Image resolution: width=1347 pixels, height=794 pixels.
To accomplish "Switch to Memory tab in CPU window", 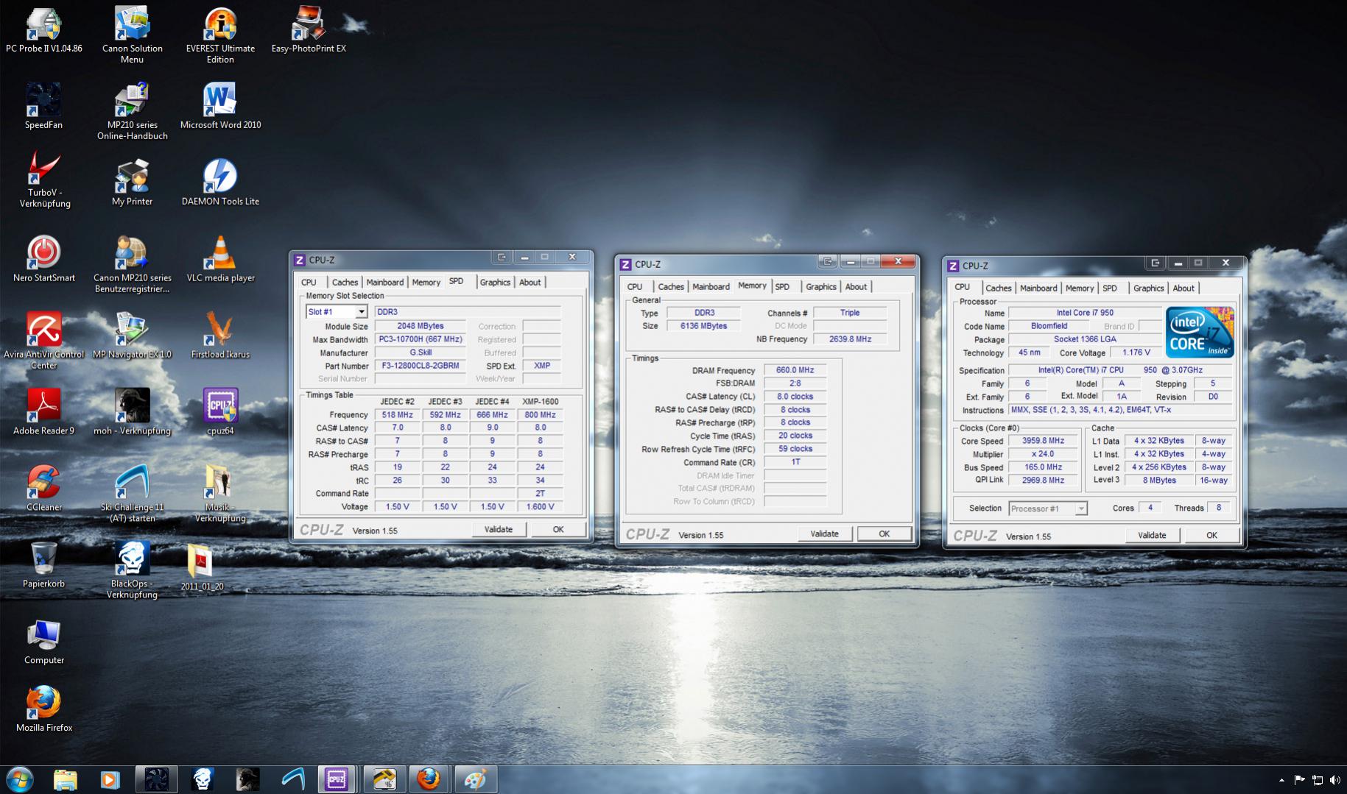I will point(1079,288).
